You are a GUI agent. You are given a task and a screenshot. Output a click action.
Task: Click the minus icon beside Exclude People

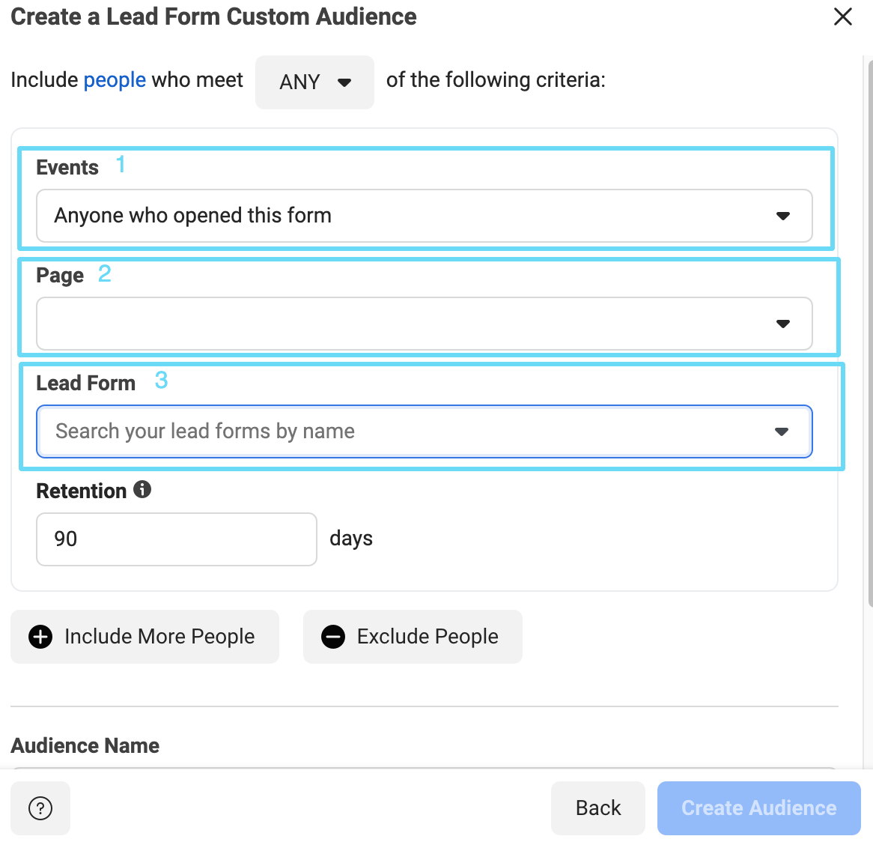332,636
